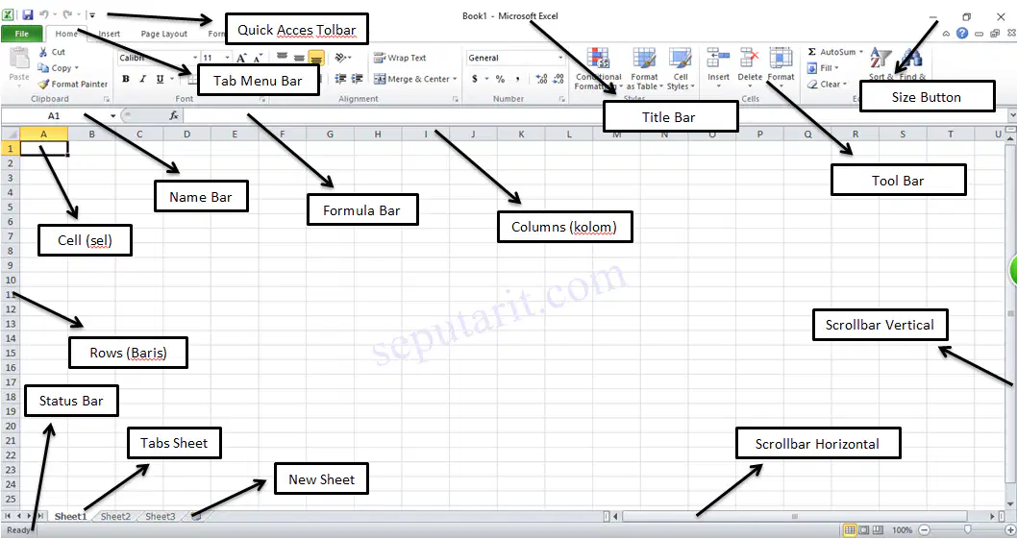Toggle Italic formatting icon

point(142,79)
